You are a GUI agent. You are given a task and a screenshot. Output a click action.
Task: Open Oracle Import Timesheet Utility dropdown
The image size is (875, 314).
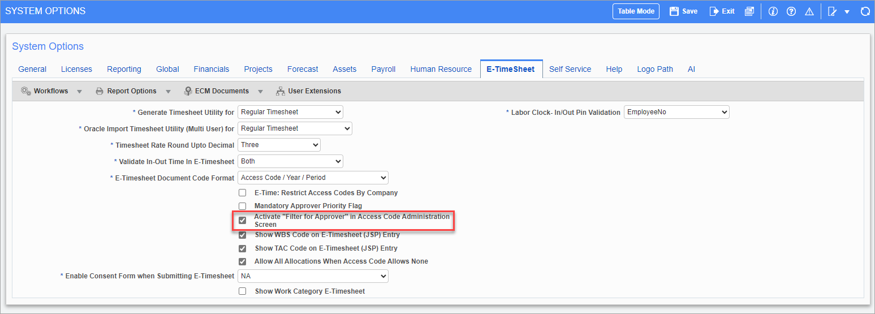[x=295, y=128]
